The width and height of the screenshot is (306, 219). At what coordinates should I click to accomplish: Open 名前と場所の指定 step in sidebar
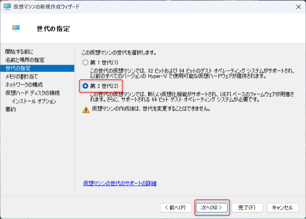[x=25, y=60]
